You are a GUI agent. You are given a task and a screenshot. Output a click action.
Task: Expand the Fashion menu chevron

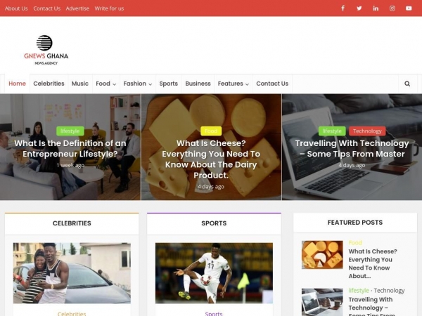click(x=151, y=84)
